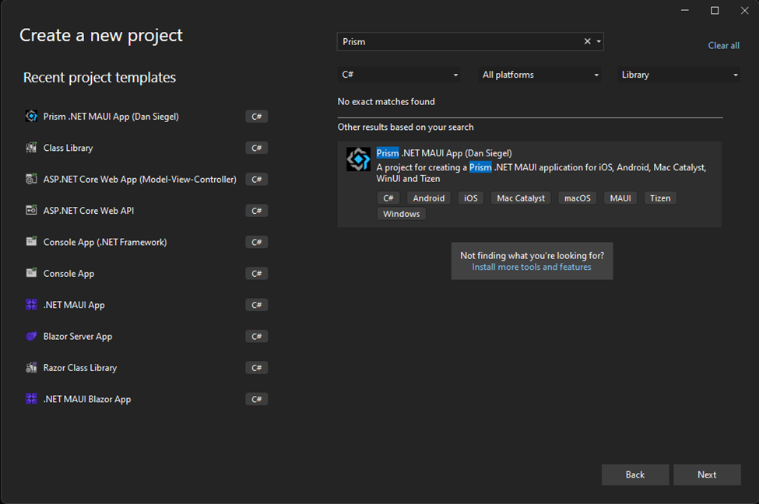The image size is (759, 504).
Task: Click the Clear all link
Action: [x=724, y=45]
